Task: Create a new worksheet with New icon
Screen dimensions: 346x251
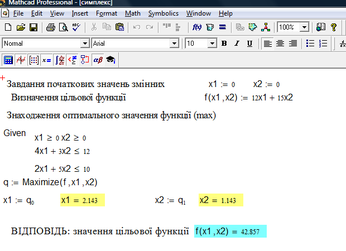Action: pos(8,27)
